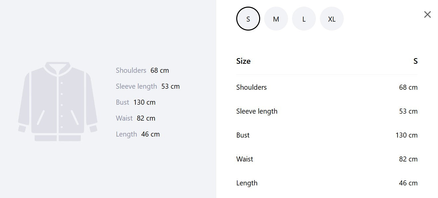Select size S option

pos(248,19)
